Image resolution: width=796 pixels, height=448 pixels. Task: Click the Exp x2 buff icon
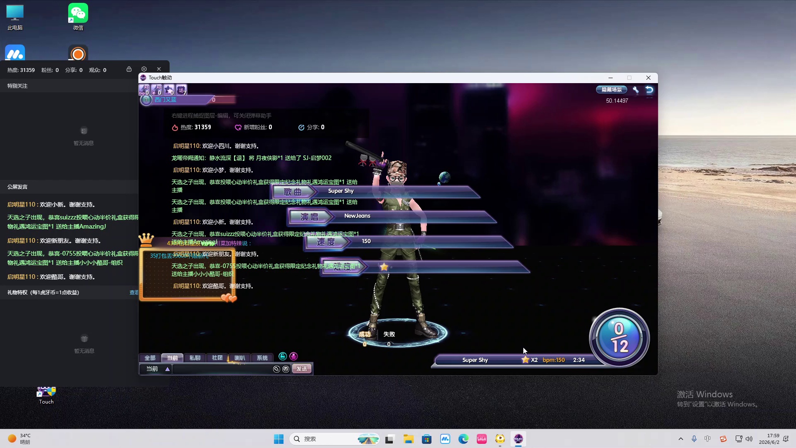(x=144, y=89)
